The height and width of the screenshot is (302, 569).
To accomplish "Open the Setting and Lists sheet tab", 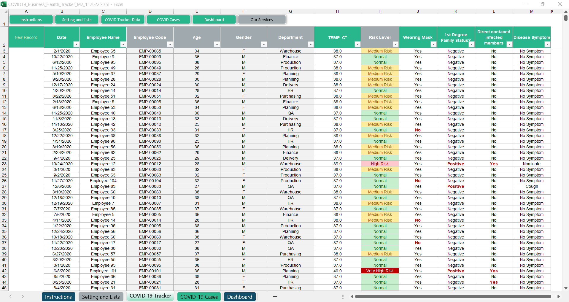I will pyautogui.click(x=101, y=297).
